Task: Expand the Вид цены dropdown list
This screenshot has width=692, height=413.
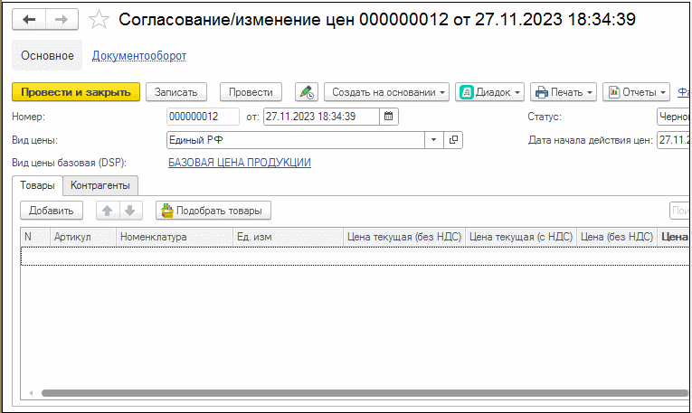Action: 433,140
